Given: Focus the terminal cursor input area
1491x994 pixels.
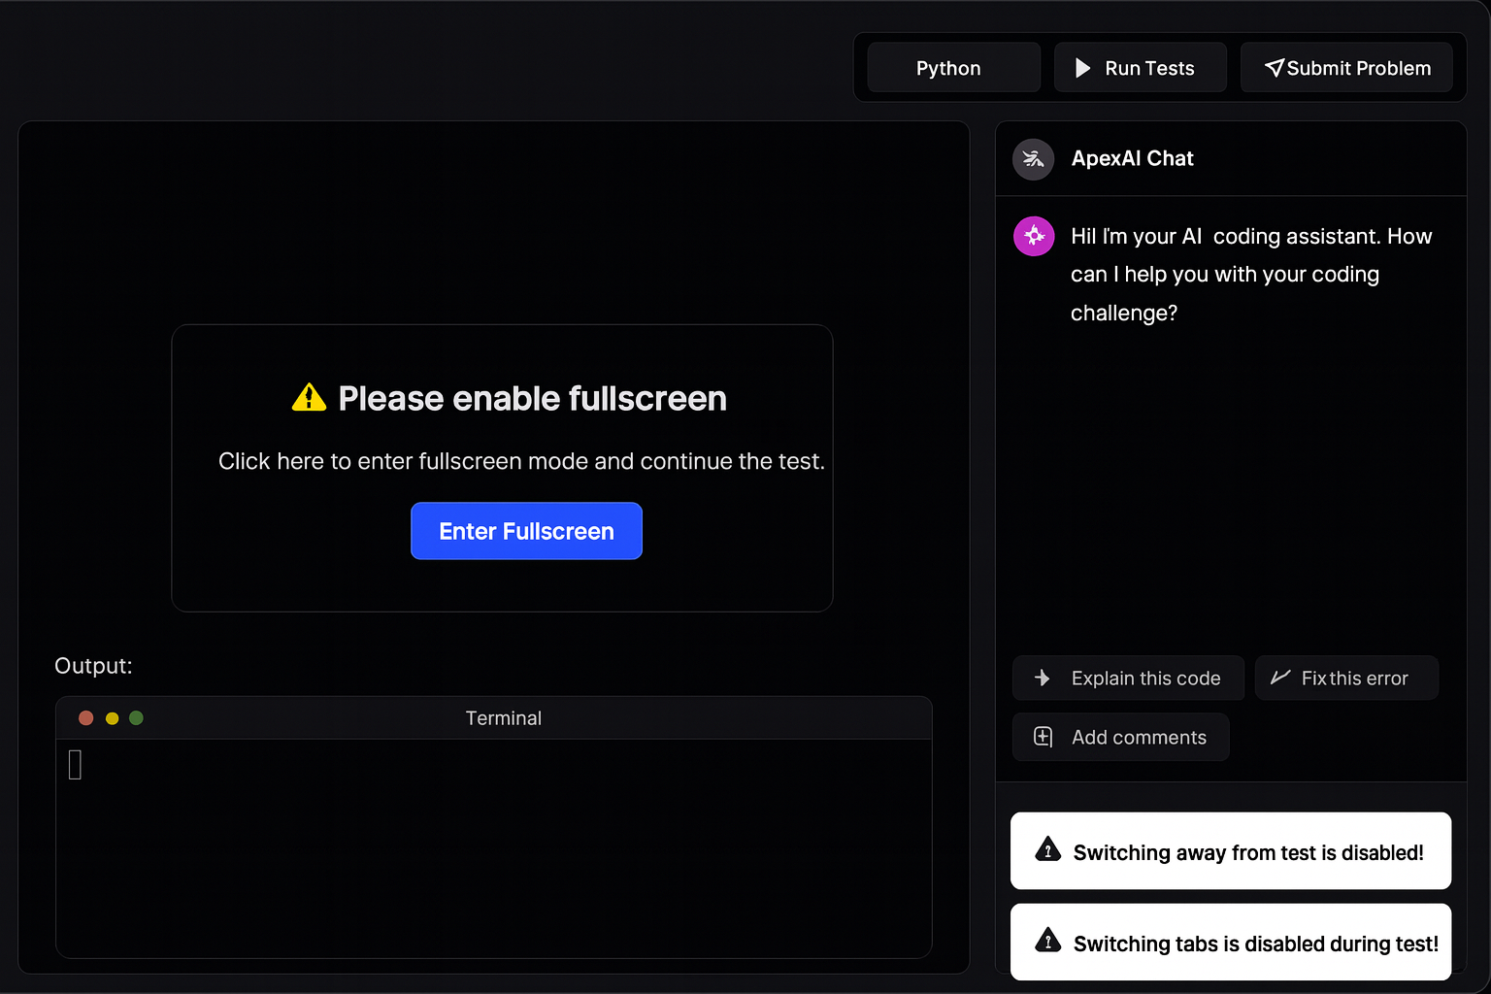Looking at the screenshot, I should point(76,765).
